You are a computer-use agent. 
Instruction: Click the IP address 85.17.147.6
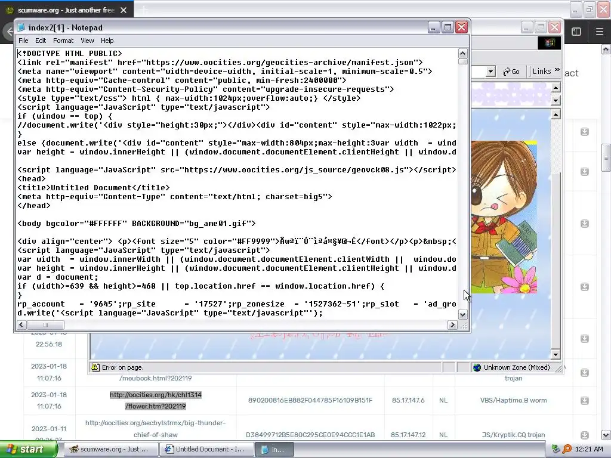pyautogui.click(x=408, y=400)
